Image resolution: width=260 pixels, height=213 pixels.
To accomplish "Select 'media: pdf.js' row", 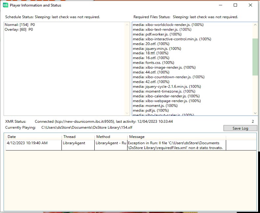I will pos(151,111).
